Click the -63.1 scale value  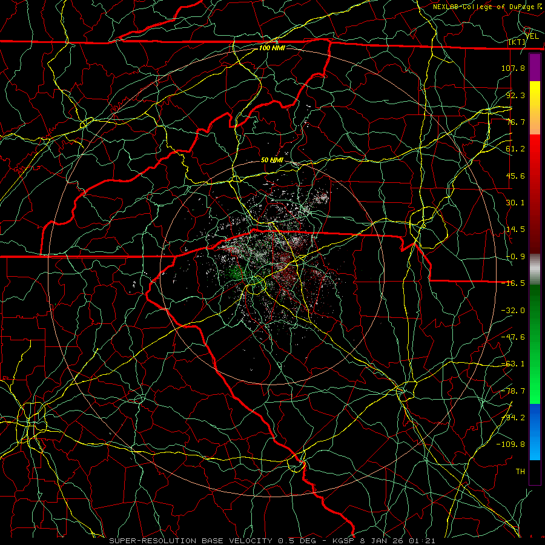point(513,364)
